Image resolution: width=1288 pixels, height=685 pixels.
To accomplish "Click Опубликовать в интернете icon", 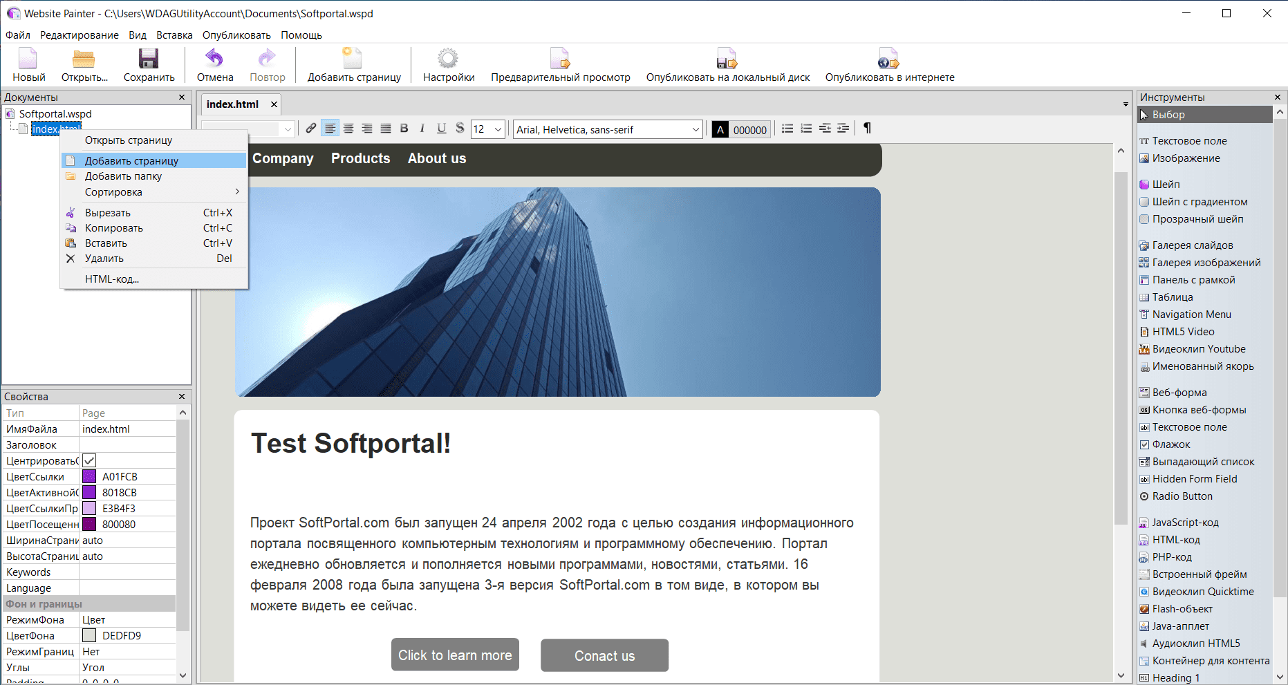I will pyautogui.click(x=888, y=59).
